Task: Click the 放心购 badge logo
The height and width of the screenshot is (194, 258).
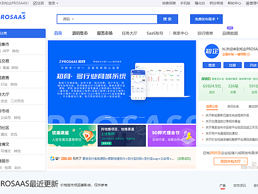Action: coord(206,79)
